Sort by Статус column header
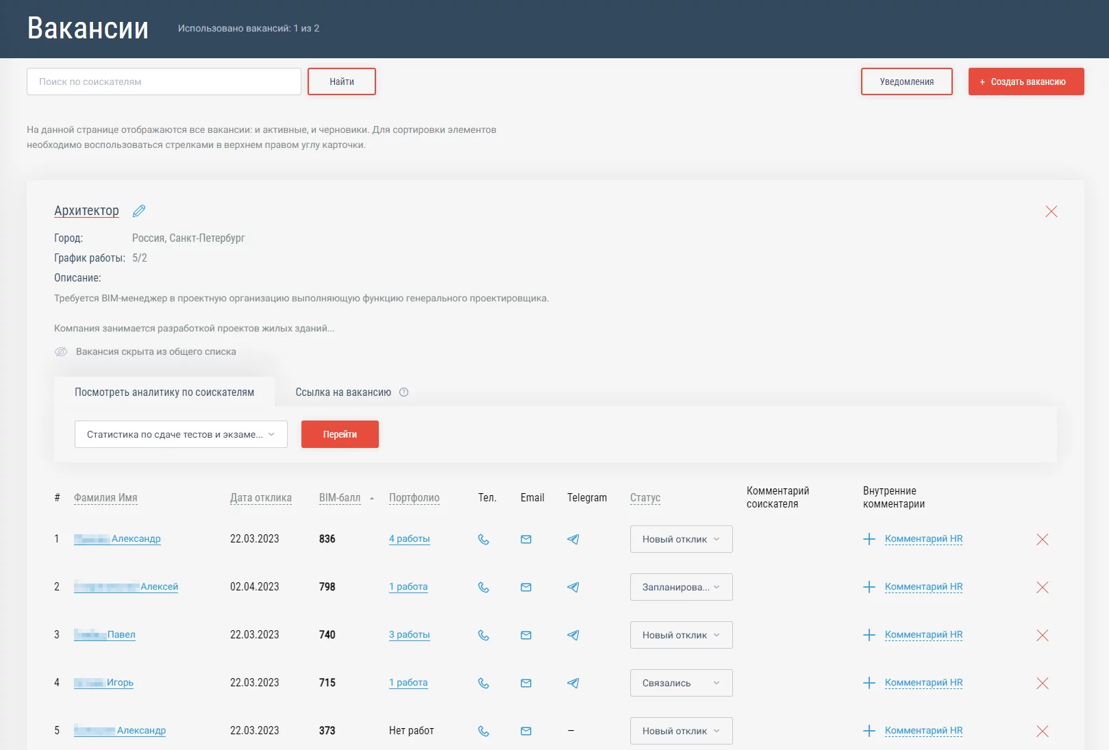Screen dimensions: 1109x750 click(x=645, y=498)
